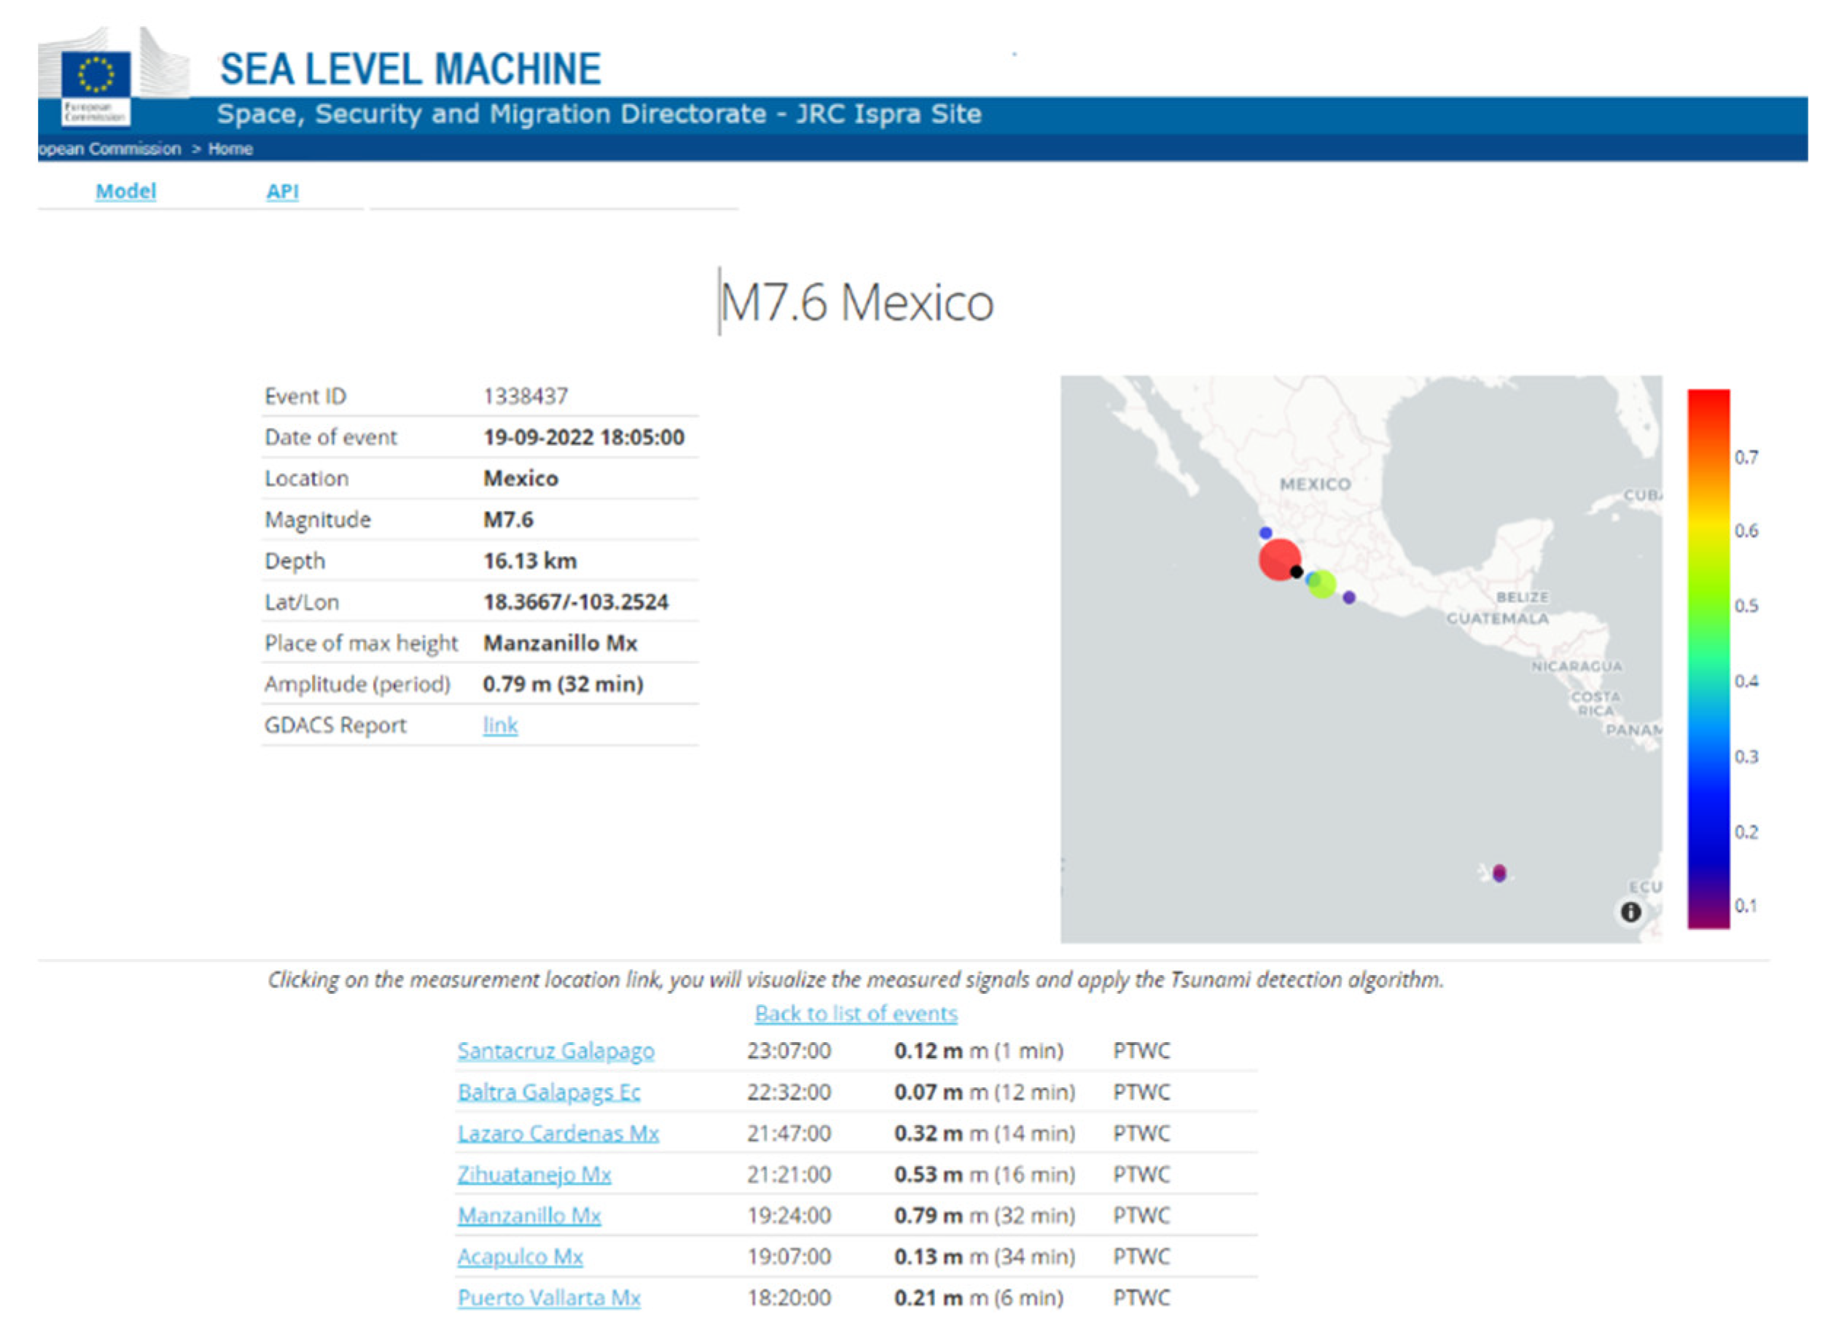View Zihuatanejo Mx measured signals

point(534,1175)
